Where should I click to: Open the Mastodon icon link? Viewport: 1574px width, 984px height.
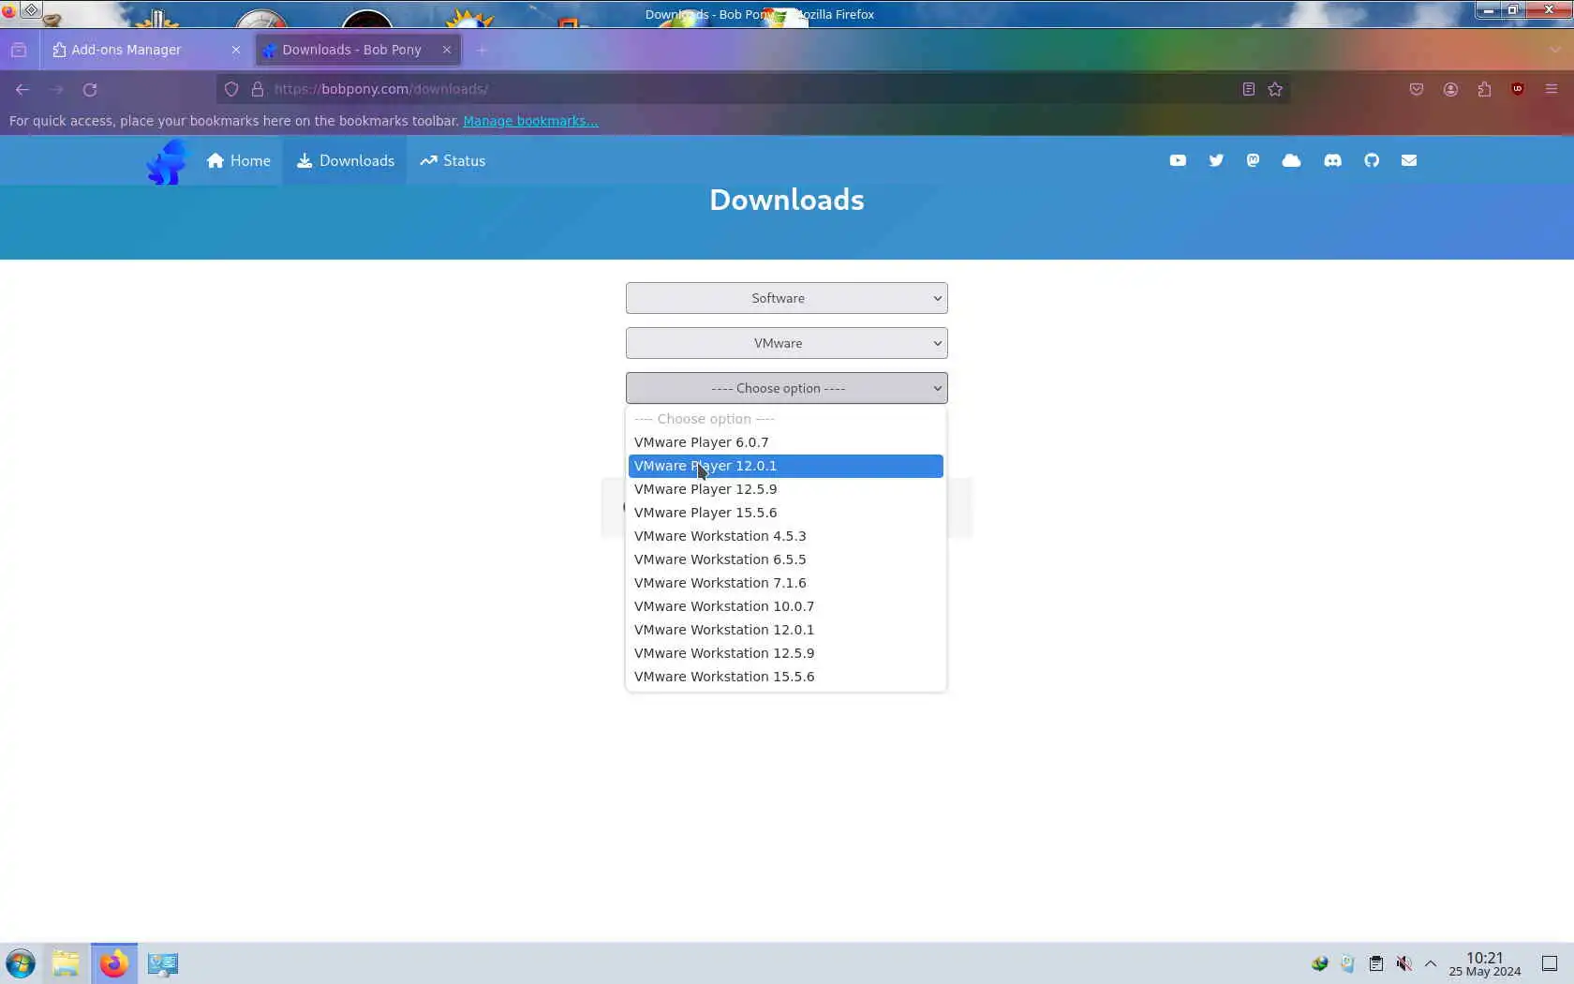1253,160
